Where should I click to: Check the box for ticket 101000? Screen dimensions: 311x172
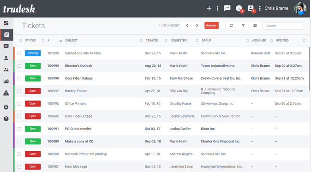pos(19,53)
